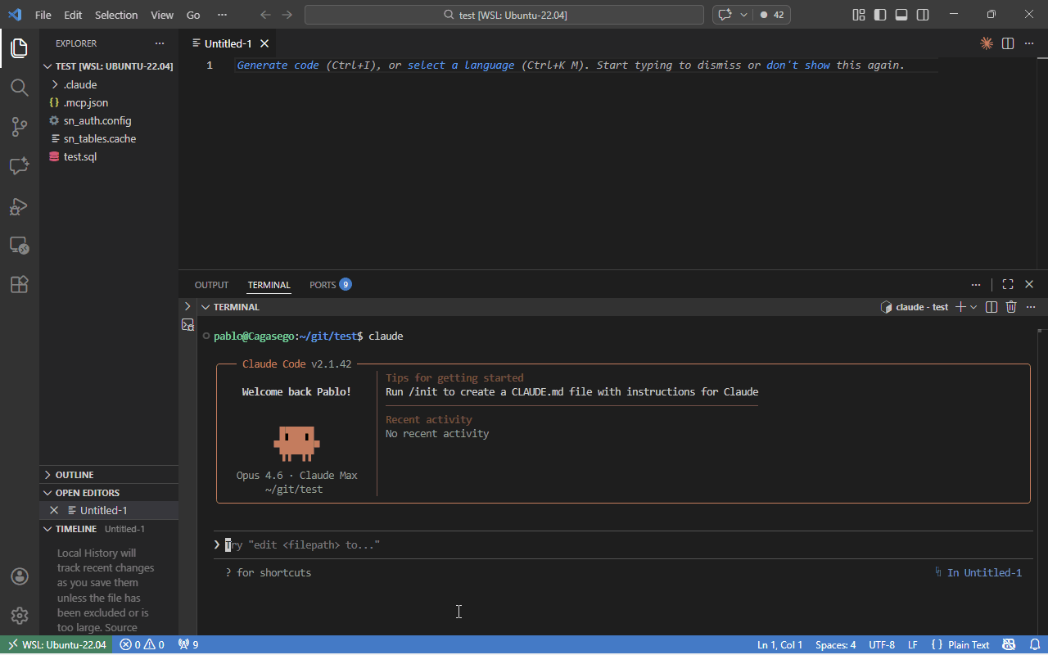Open Explorer views ellipsis menu
This screenshot has width=1048, height=655.
click(x=159, y=43)
